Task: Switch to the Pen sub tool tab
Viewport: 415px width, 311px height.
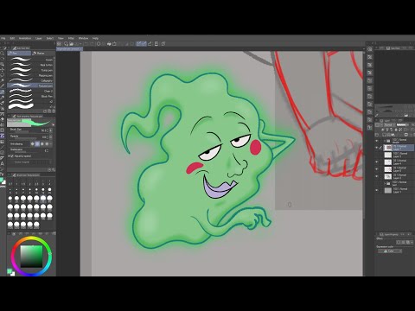Action: [19, 54]
